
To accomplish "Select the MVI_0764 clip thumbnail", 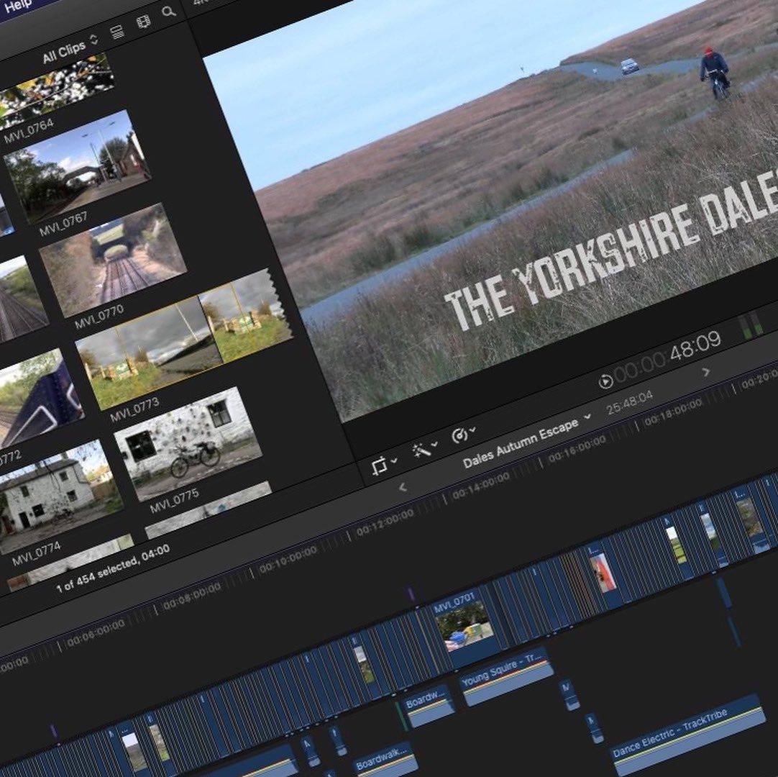I will 55,91.
